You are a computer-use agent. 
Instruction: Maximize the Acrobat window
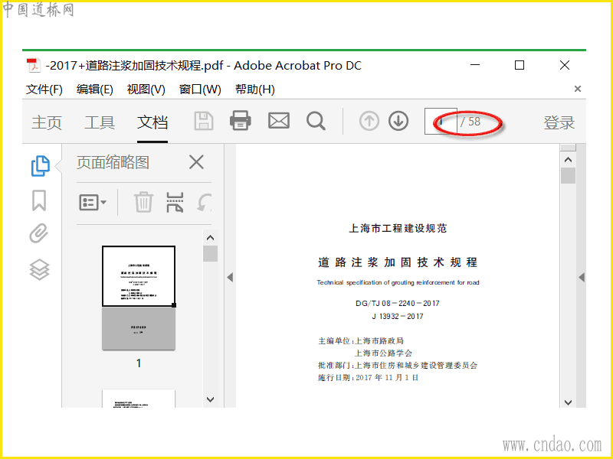click(520, 65)
